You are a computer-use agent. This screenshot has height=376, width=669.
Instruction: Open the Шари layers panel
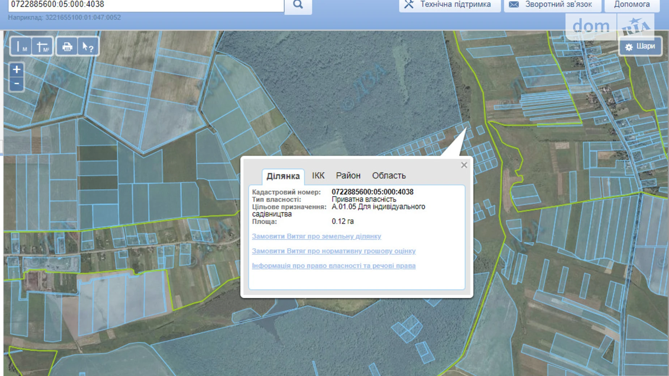(x=640, y=46)
